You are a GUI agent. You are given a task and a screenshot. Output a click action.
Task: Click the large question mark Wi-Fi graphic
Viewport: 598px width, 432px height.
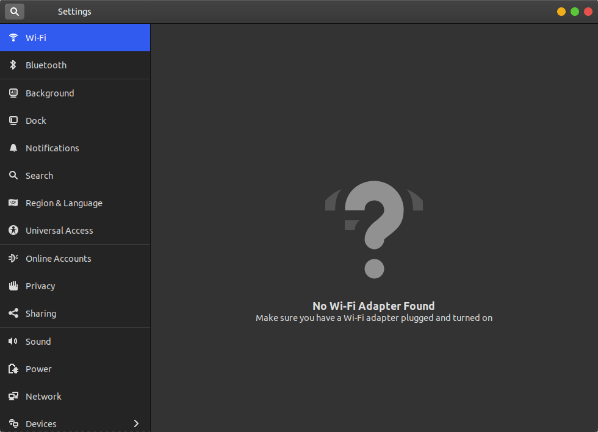coord(374,229)
